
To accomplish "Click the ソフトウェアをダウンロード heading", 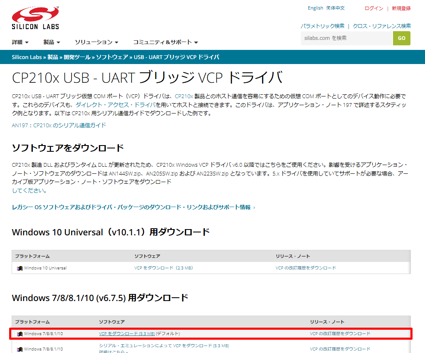I will 68,148.
